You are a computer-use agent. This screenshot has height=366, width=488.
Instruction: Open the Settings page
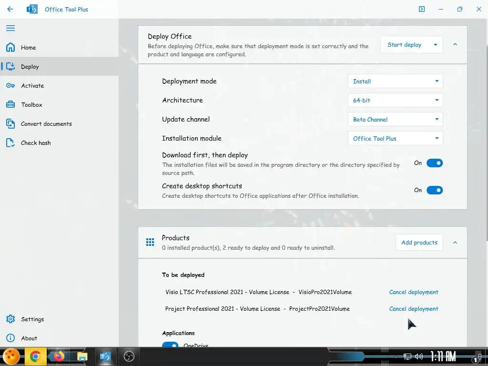(32, 319)
